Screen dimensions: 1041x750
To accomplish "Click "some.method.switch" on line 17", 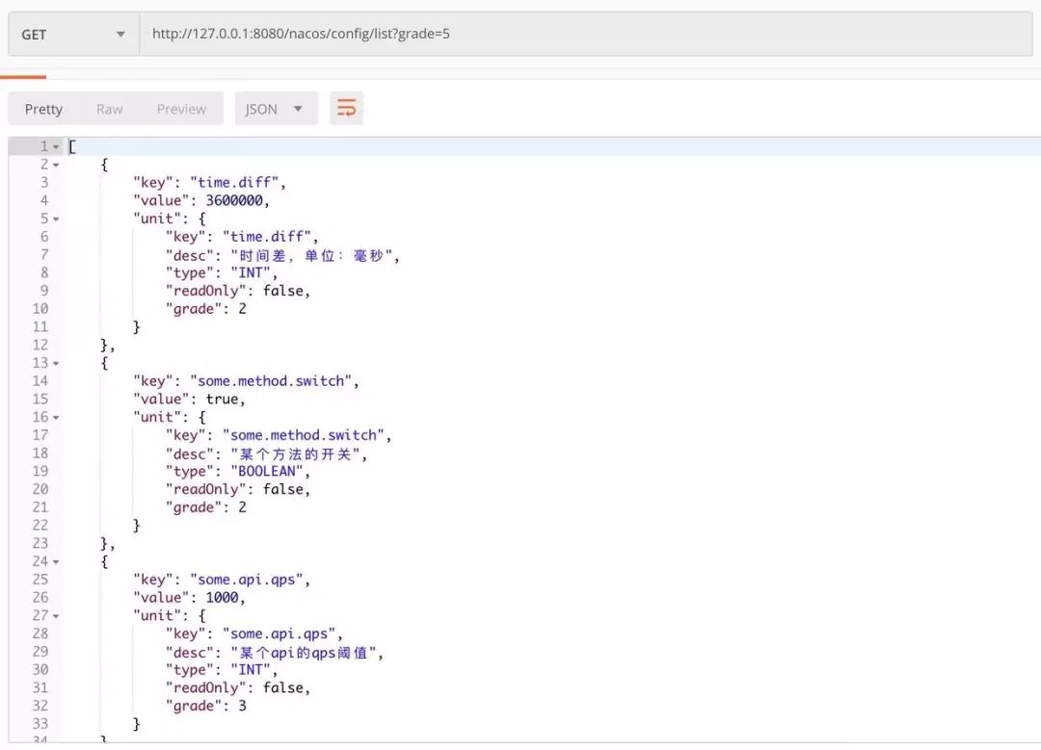I will (x=303, y=436).
